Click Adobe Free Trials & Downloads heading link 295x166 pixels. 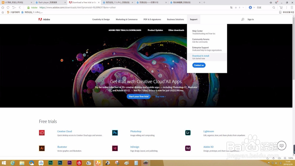tap(125, 30)
